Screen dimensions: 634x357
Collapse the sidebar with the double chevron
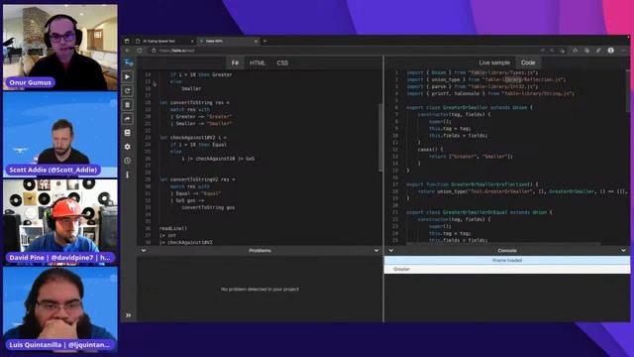128,315
